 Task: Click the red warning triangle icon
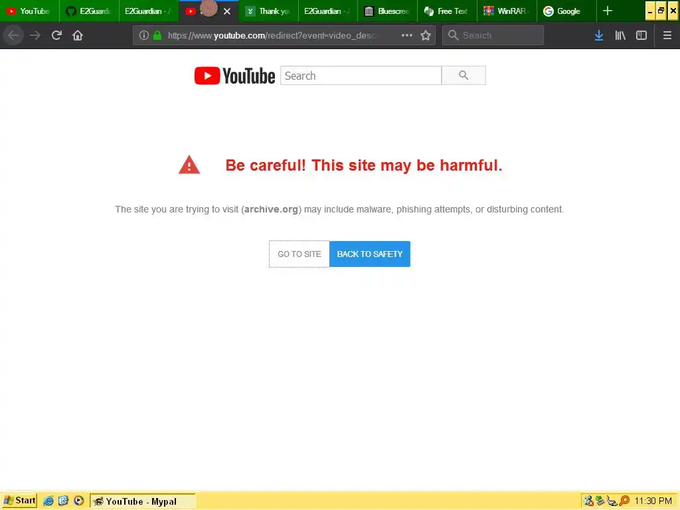(189, 165)
